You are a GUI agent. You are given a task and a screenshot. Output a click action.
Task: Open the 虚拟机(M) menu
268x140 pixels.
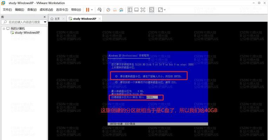coord(46,10)
